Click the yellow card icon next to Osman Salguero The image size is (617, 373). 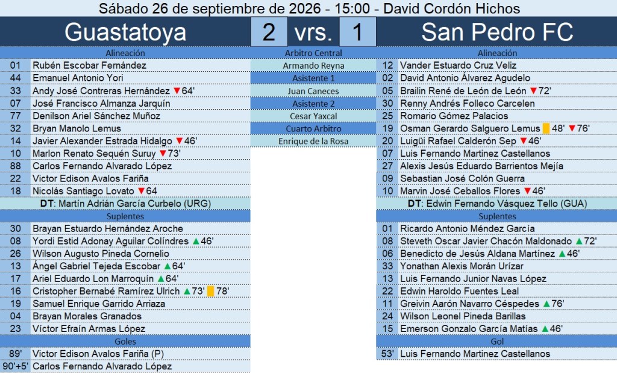[546, 128]
